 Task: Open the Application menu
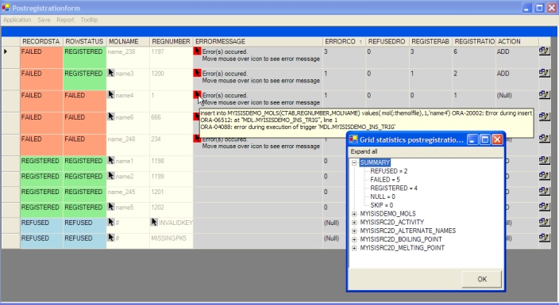click(x=17, y=20)
